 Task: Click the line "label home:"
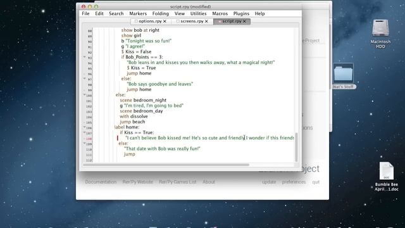[127, 127]
